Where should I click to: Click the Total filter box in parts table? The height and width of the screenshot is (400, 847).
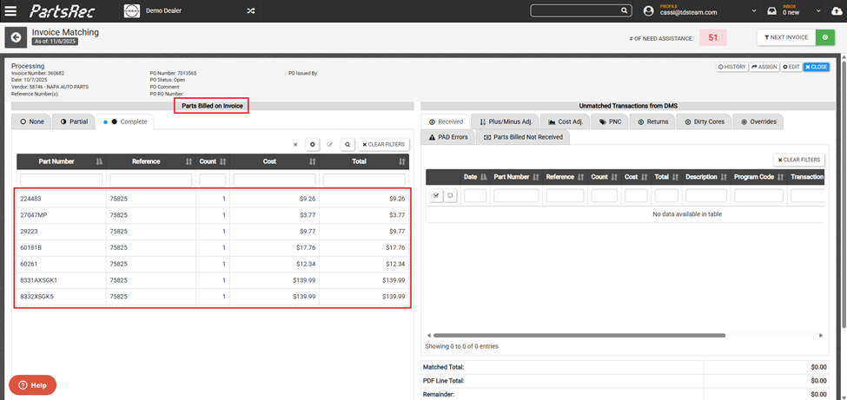(364, 180)
